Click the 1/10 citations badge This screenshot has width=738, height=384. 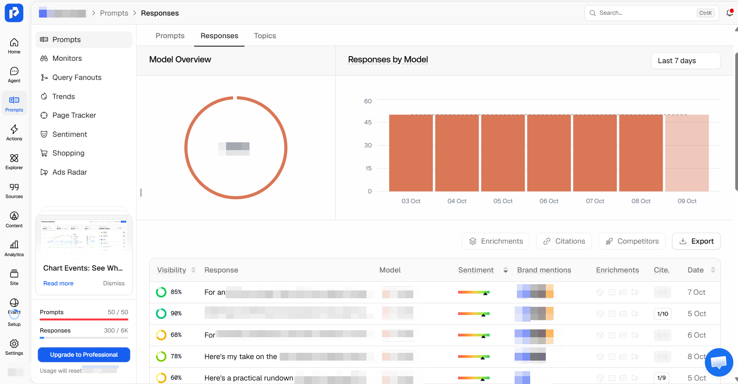tap(662, 314)
